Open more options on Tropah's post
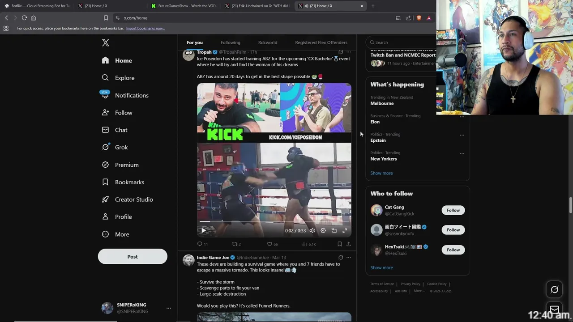The image size is (573, 322). 349,52
